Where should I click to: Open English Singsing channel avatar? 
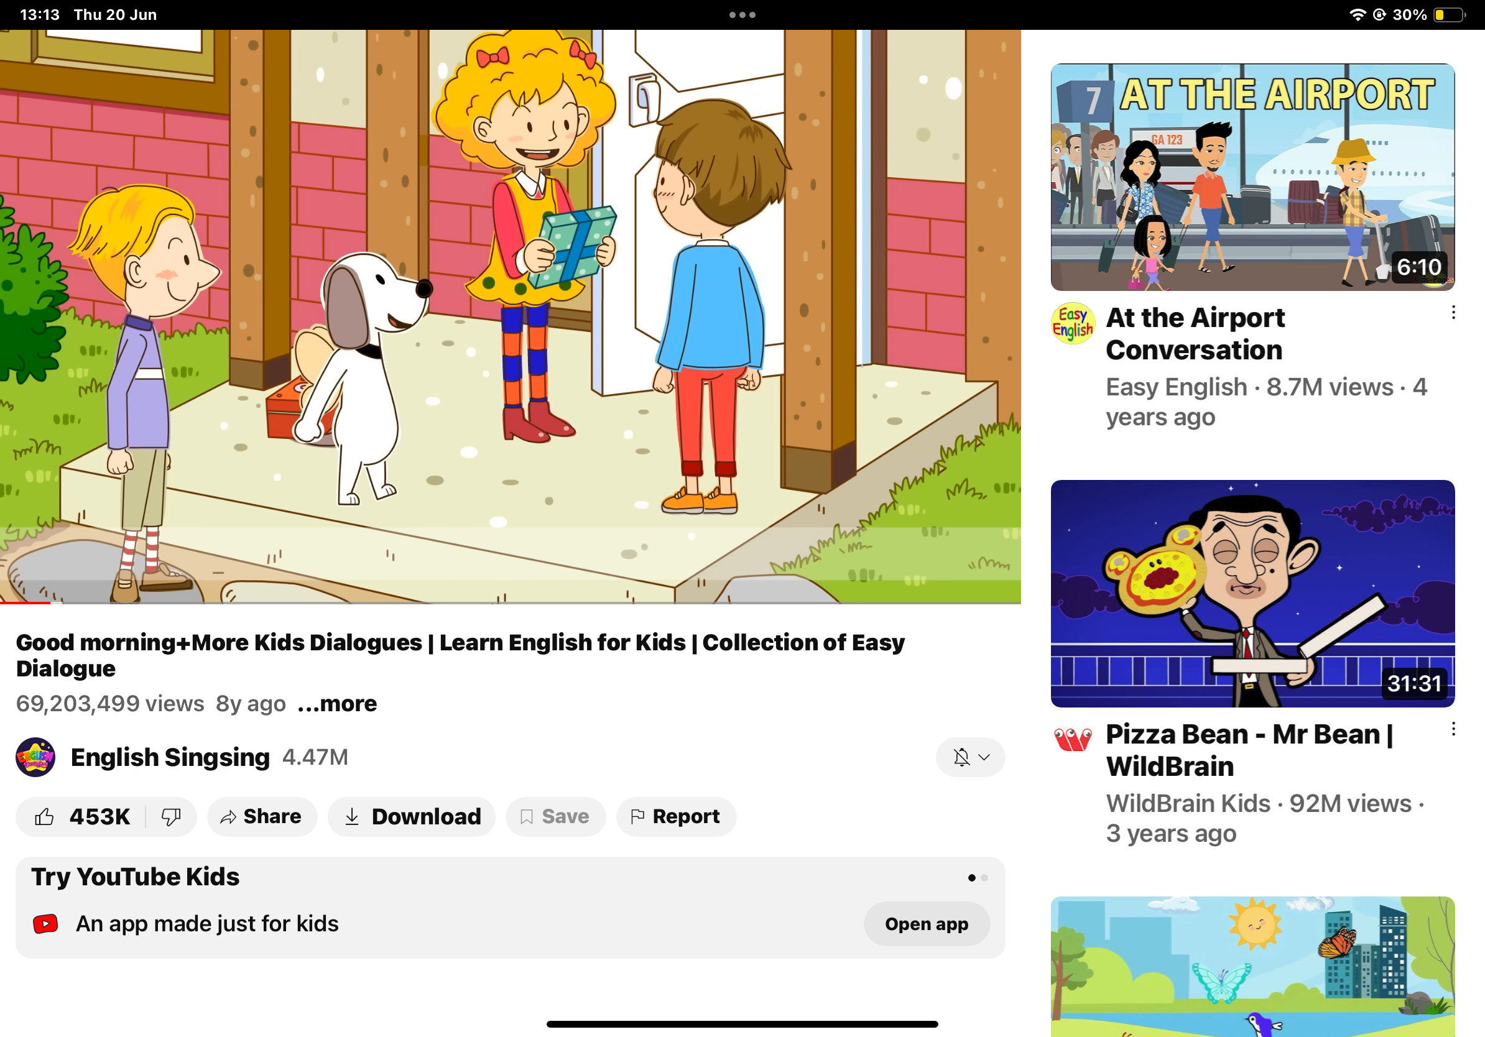[x=35, y=757]
